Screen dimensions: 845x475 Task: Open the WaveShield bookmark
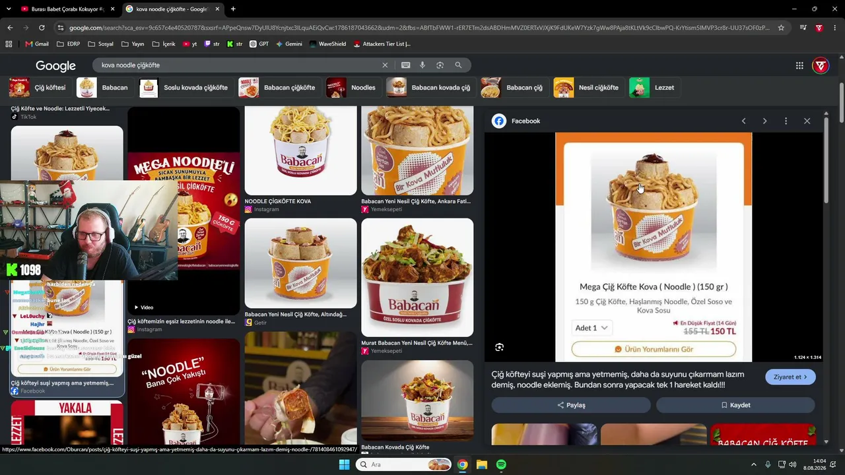(x=327, y=44)
